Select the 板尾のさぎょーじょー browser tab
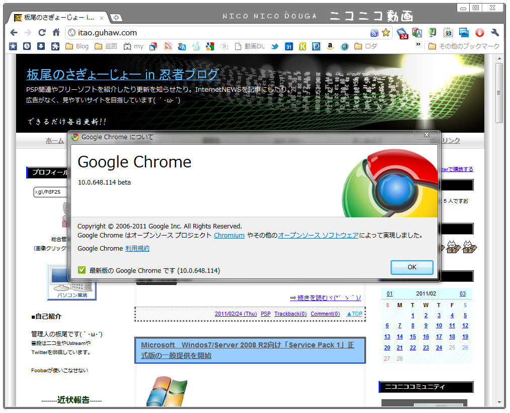Screen dimensions: 510x413 pyautogui.click(x=59, y=18)
